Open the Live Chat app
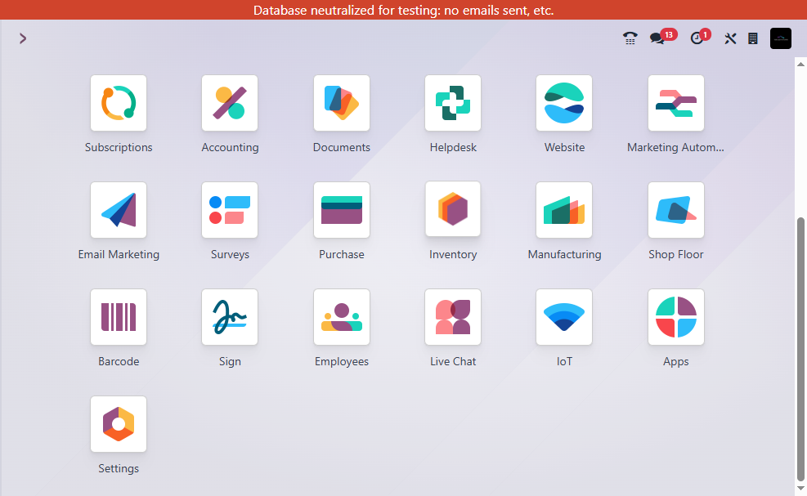 [x=453, y=317]
